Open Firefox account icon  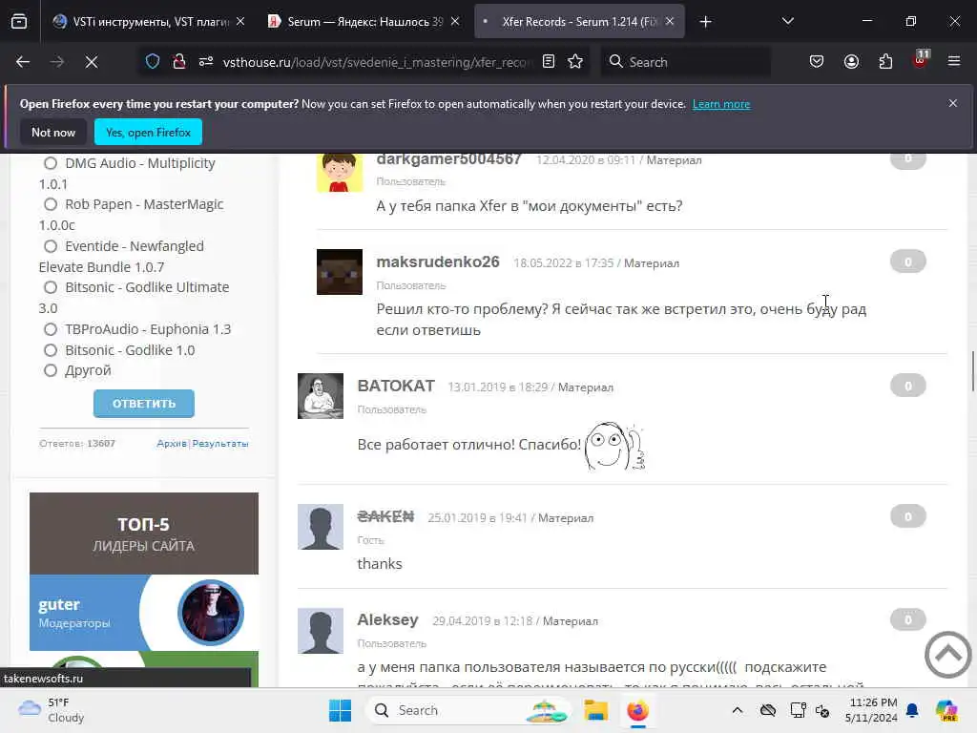(851, 62)
